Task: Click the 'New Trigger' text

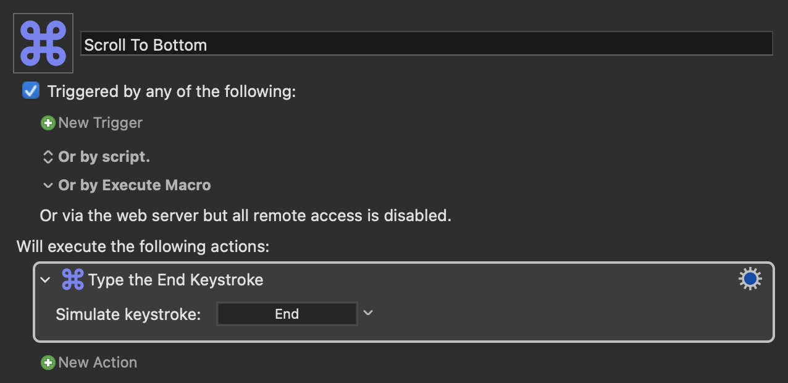Action: pos(100,123)
